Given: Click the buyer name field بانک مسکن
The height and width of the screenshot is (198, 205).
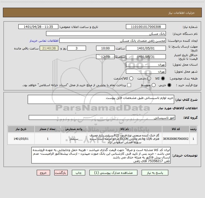Looking at the screenshot, I should click(x=106, y=34).
